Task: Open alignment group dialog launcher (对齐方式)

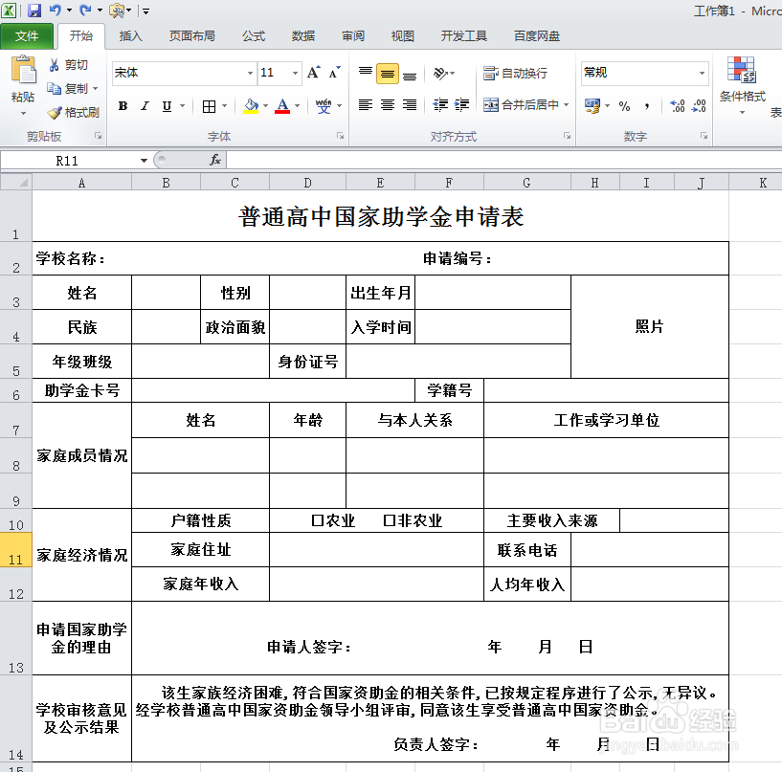Action: (567, 136)
